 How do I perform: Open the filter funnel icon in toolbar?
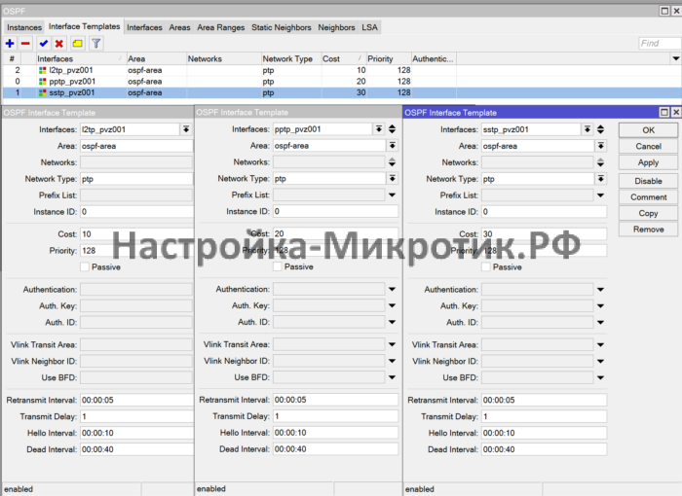pos(96,44)
